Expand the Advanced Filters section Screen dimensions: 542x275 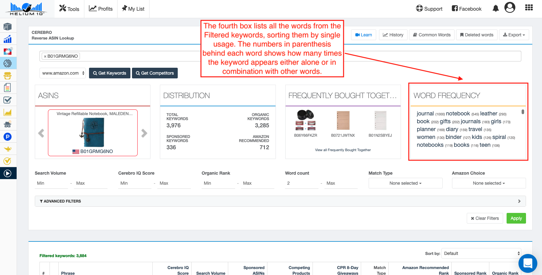coord(280,201)
